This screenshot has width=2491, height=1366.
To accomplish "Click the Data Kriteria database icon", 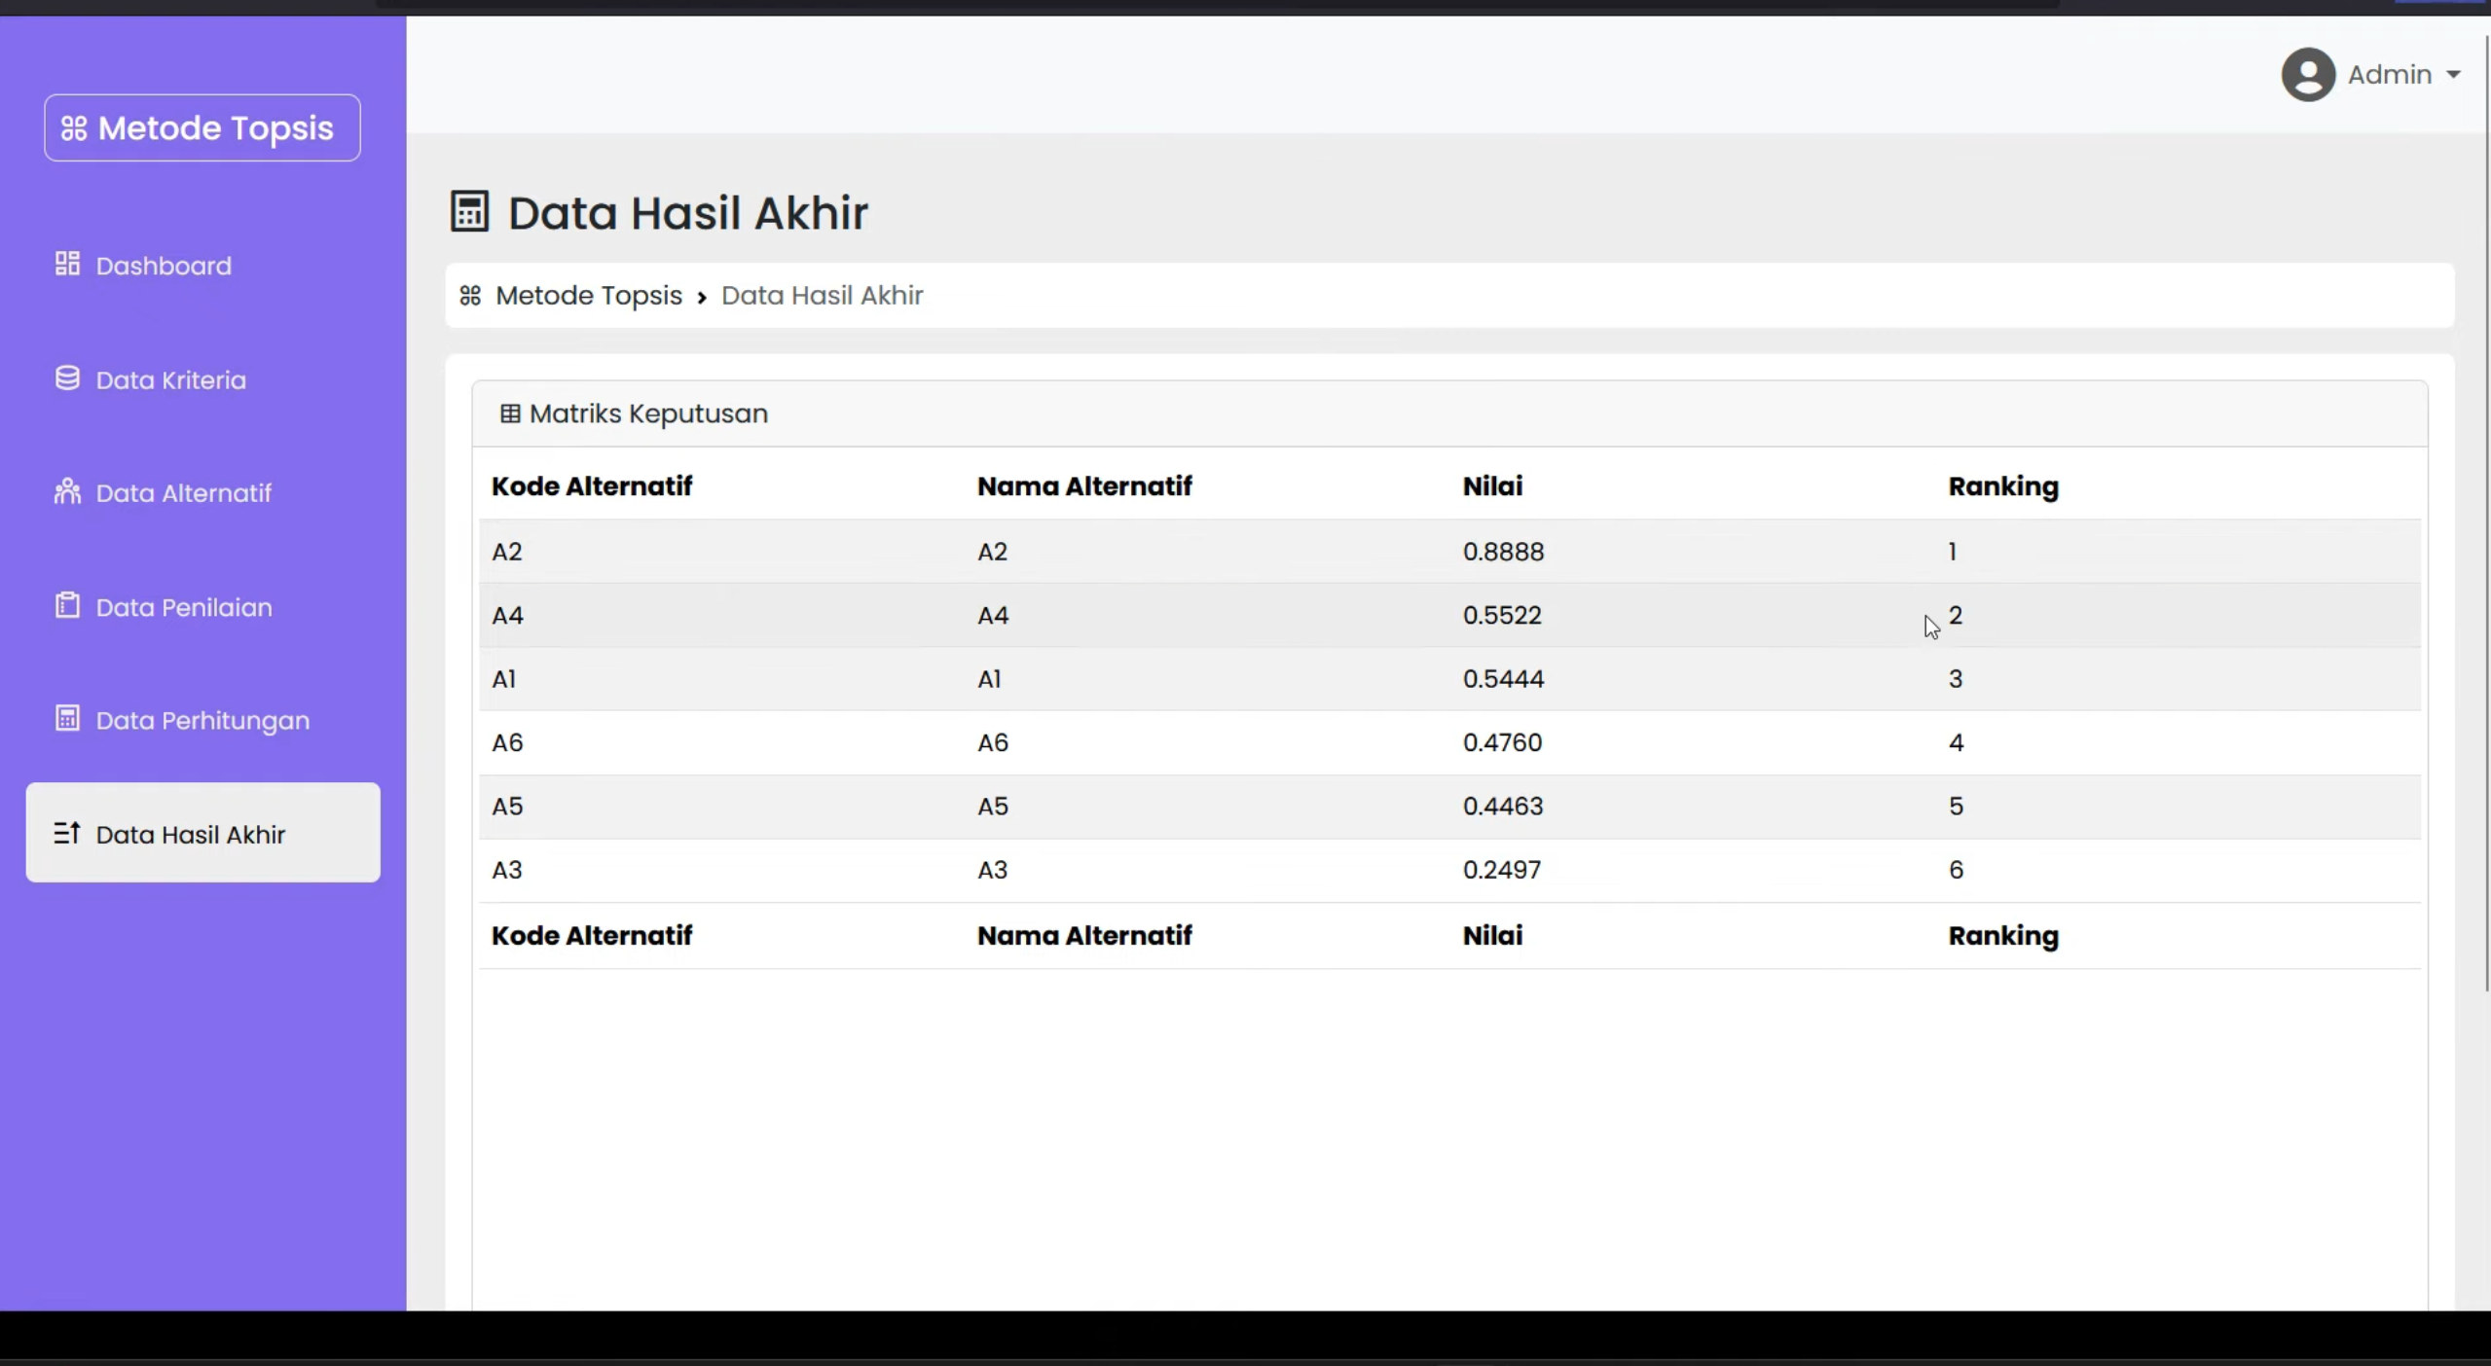I will [x=67, y=378].
